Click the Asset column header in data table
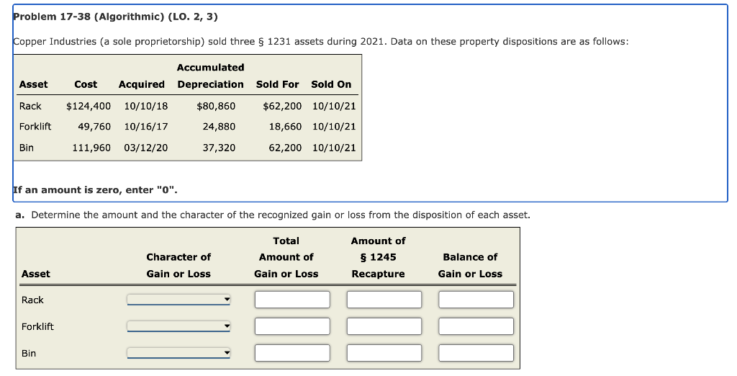Screen dimensions: 737x376 pyautogui.click(x=33, y=85)
